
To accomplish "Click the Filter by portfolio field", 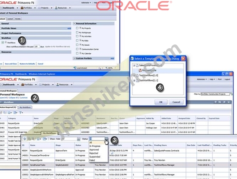I will (x=215, y=94).
